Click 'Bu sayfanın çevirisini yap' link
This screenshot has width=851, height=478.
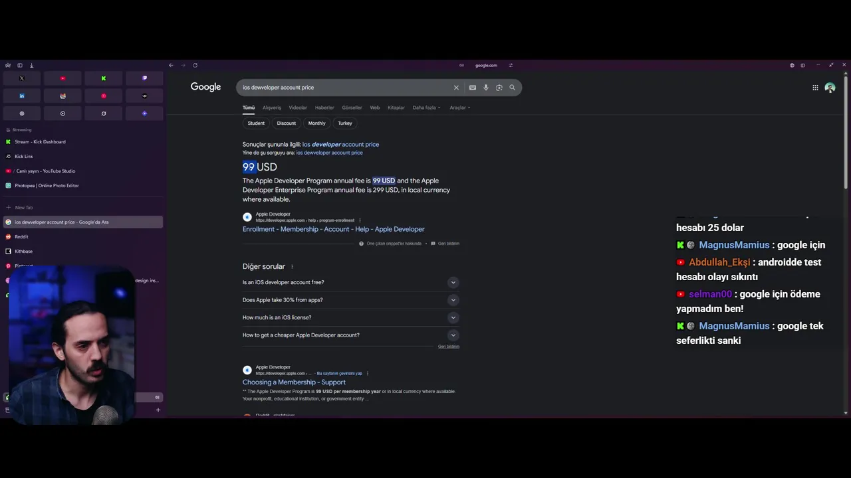click(339, 373)
